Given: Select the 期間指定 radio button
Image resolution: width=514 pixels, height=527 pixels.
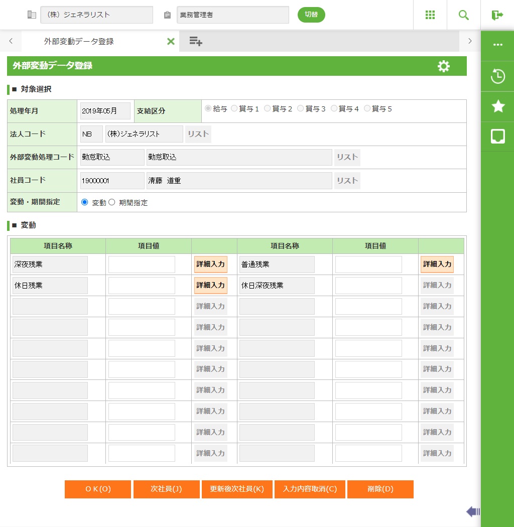Looking at the screenshot, I should point(112,202).
